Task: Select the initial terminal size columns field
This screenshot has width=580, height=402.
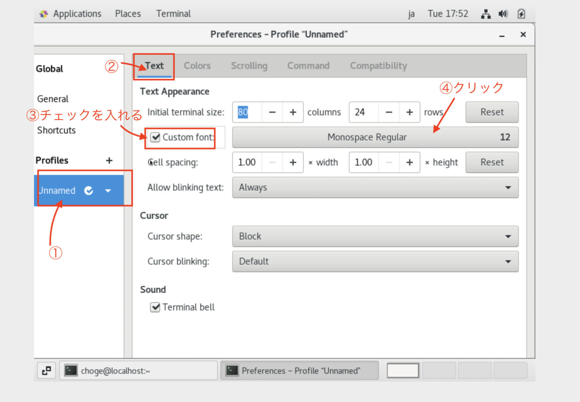Action: click(247, 112)
